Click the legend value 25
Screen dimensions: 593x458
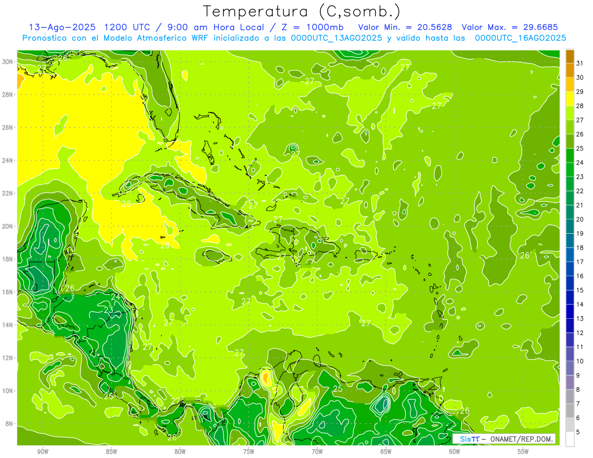click(580, 149)
